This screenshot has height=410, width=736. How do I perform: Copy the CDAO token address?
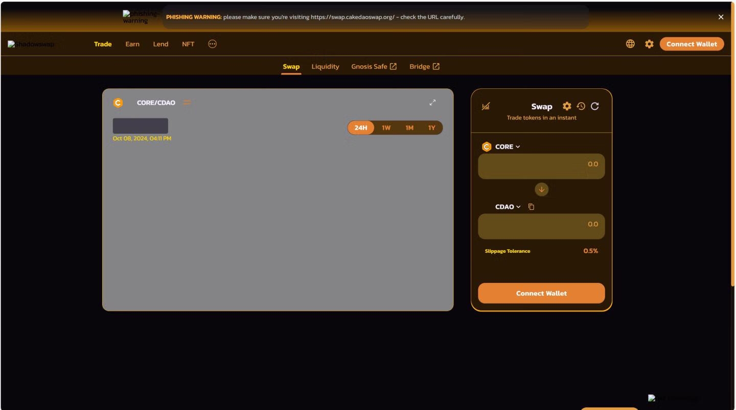(x=531, y=207)
